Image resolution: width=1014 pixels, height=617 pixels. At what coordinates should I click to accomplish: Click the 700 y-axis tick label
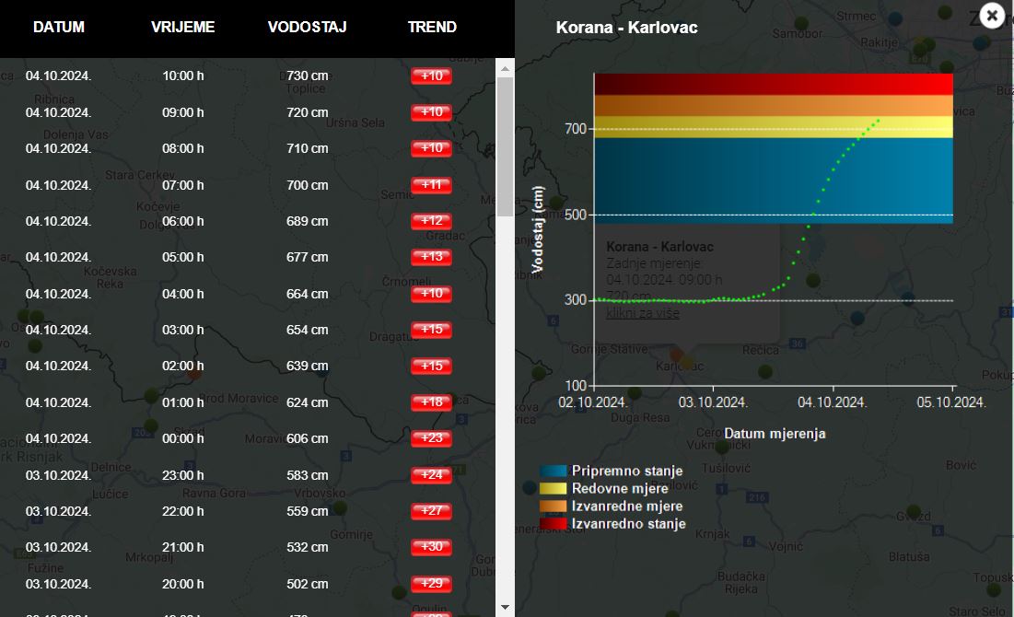coord(576,129)
